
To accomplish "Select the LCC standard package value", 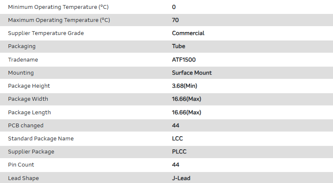I will tap(177, 139).
